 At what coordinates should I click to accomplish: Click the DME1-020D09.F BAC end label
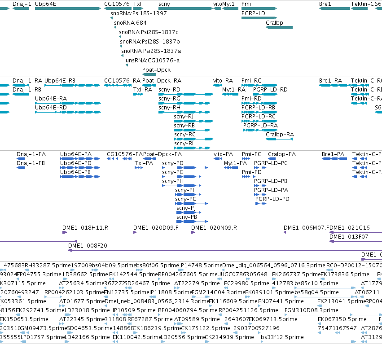156,228
